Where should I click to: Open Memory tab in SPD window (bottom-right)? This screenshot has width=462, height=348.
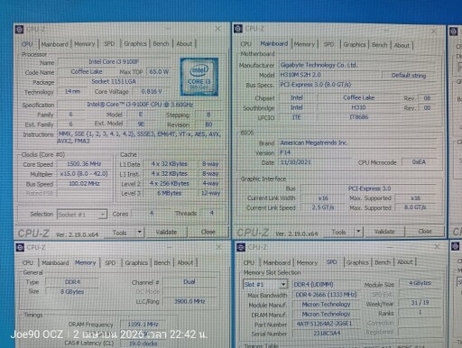(307, 262)
